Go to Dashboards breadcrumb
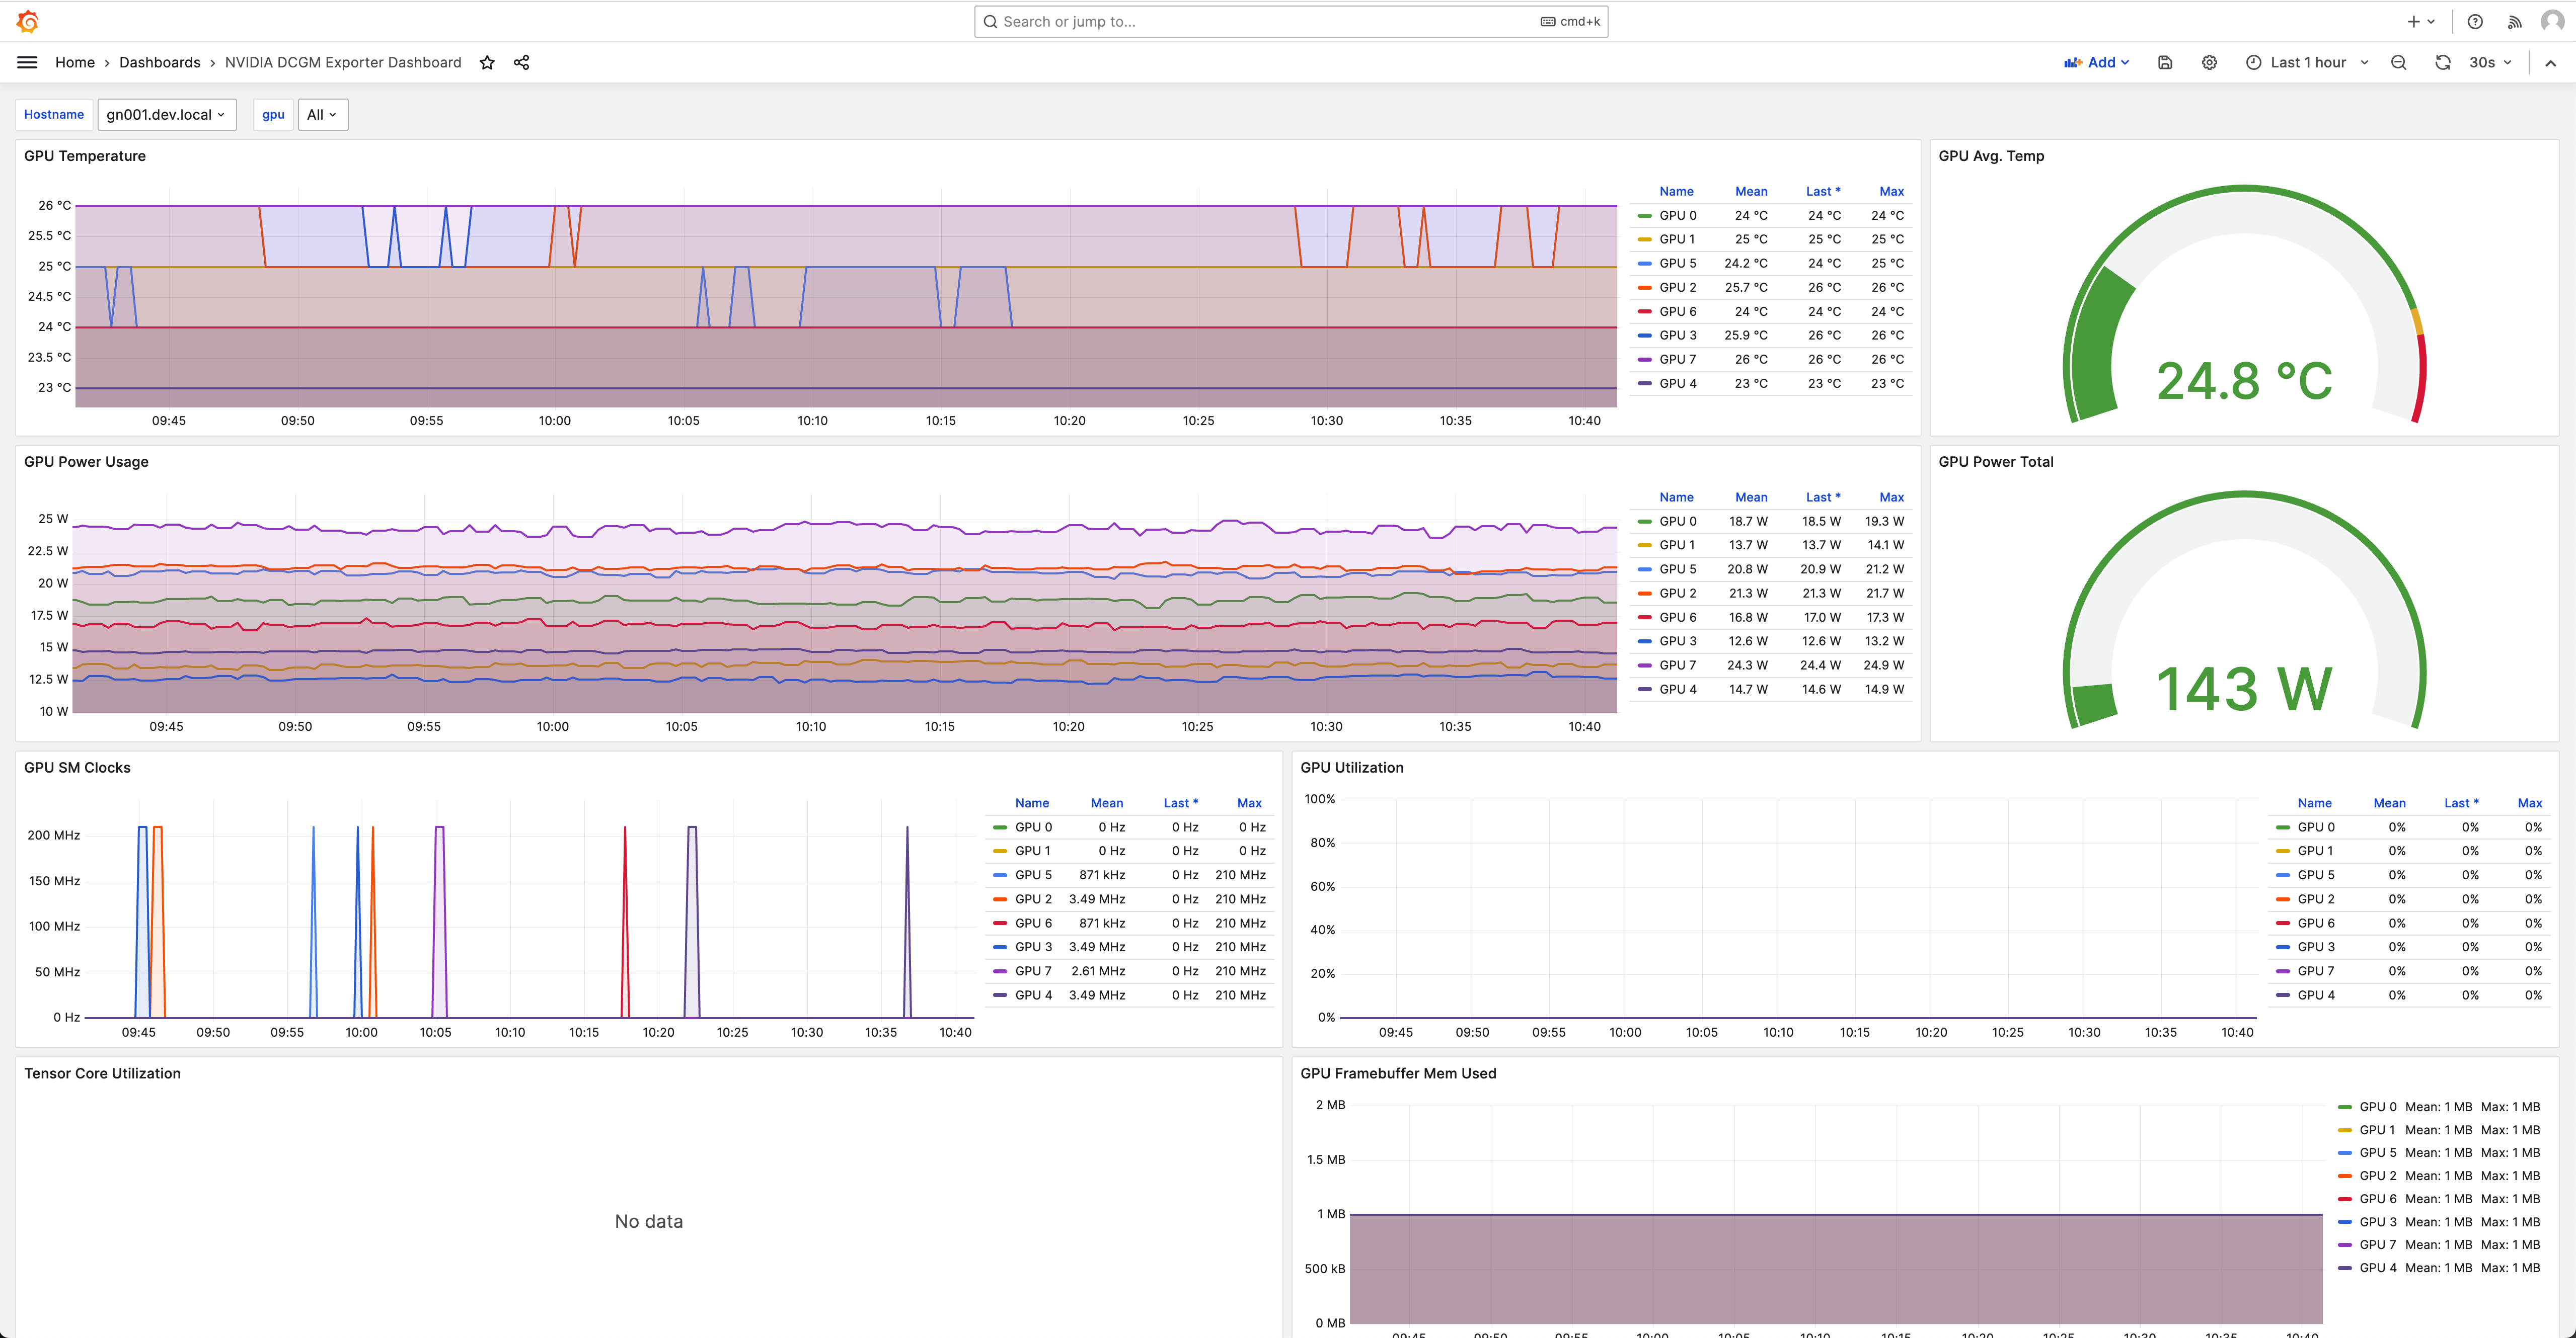2576x1338 pixels. click(x=160, y=62)
